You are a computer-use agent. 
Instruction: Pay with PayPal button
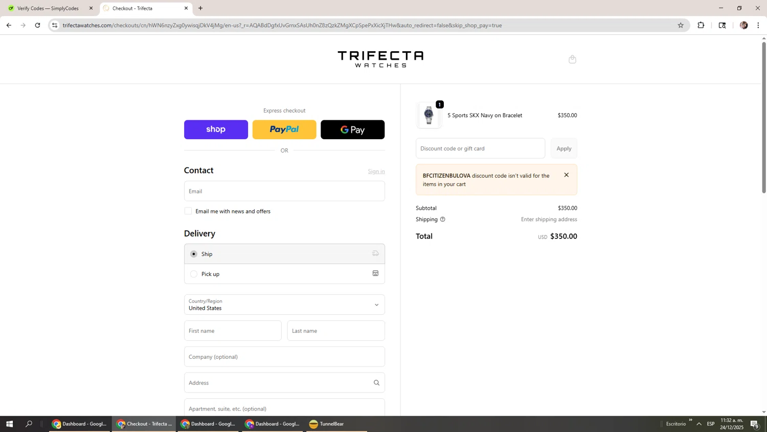pyautogui.click(x=284, y=129)
